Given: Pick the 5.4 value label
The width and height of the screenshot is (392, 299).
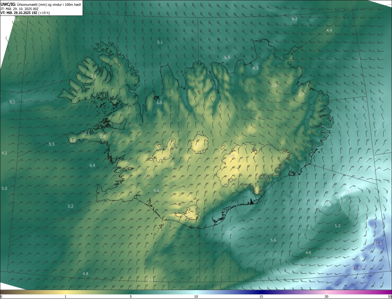Looking at the screenshot, I should point(92,166).
